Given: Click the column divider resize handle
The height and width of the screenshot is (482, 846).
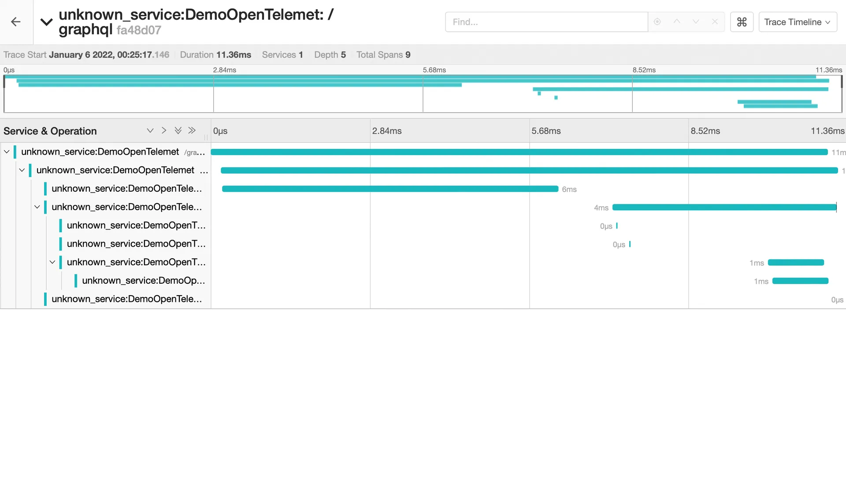Looking at the screenshot, I should click(x=206, y=137).
